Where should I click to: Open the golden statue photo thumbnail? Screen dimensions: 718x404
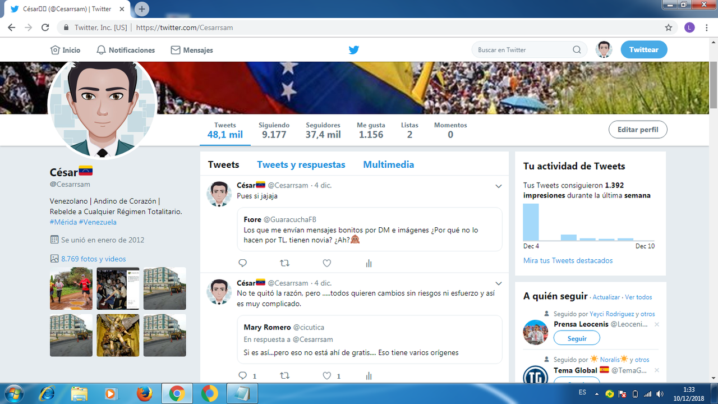(x=118, y=335)
